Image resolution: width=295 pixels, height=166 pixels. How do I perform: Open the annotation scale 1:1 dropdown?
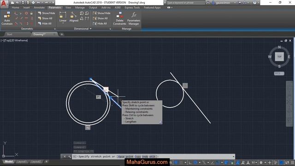click(x=254, y=162)
